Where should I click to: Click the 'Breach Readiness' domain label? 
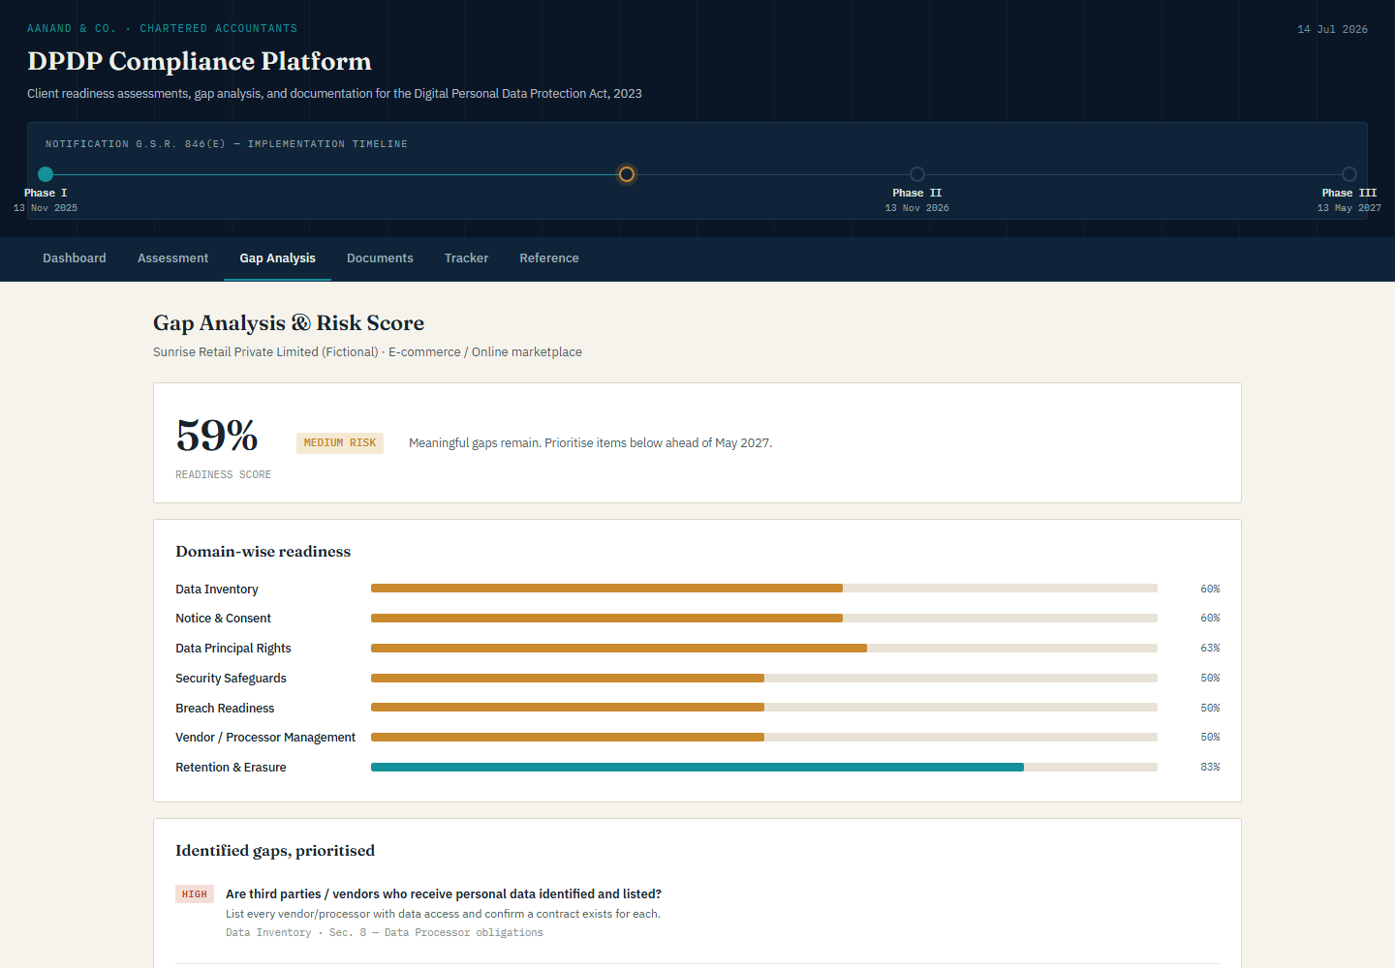[225, 708]
